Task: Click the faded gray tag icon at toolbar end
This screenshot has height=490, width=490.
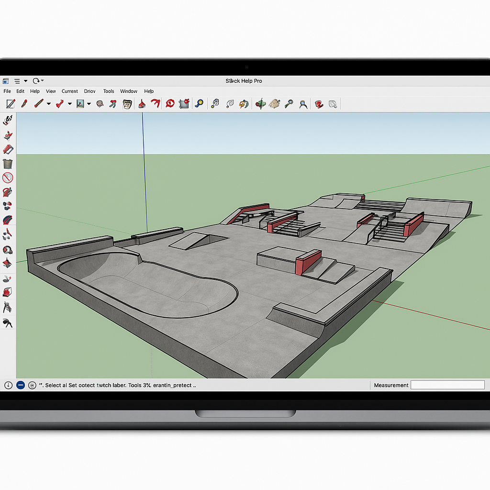Action: pyautogui.click(x=333, y=104)
